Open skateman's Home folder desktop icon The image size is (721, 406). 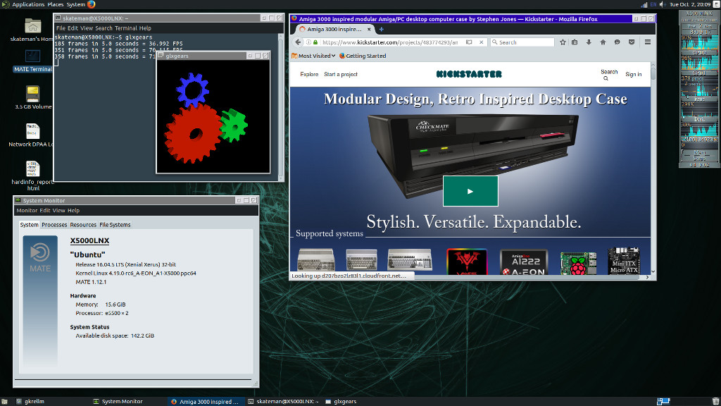pyautogui.click(x=32, y=26)
